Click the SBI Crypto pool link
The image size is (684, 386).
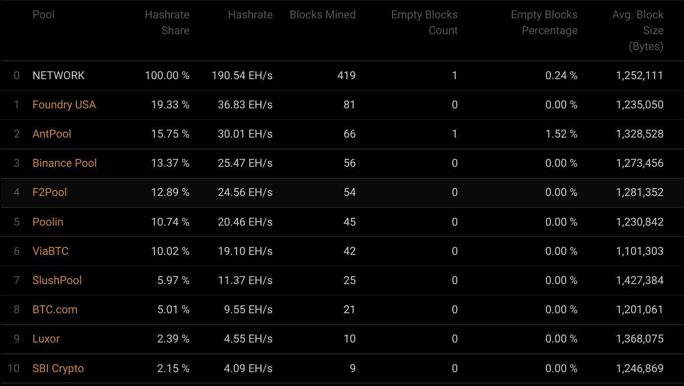coord(58,369)
